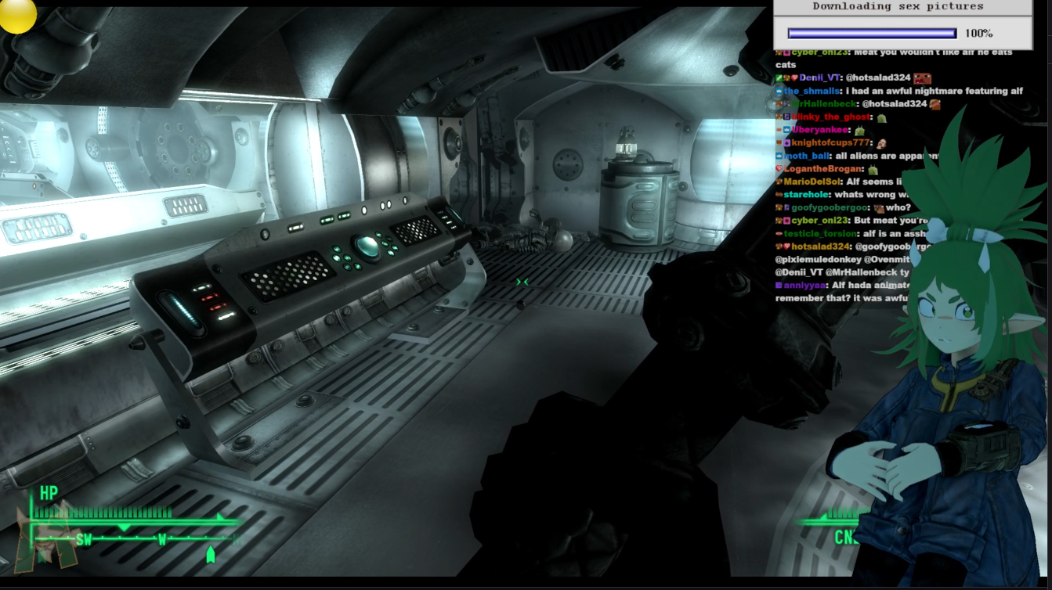Click the @pixiemuledonkey mention in chat
This screenshot has width=1052, height=590.
pyautogui.click(x=819, y=259)
